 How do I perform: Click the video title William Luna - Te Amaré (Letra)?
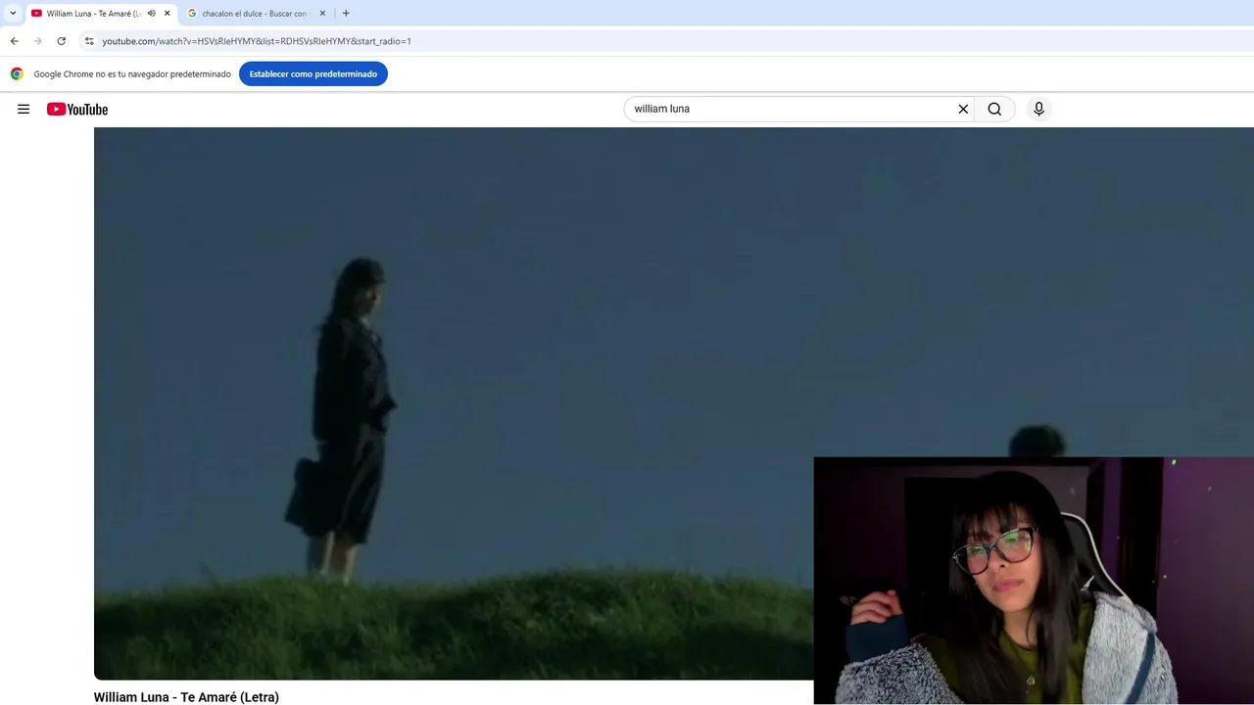coord(186,697)
